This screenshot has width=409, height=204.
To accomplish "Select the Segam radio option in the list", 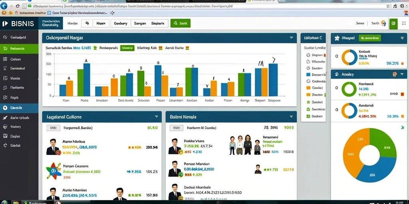I will 308,55.
